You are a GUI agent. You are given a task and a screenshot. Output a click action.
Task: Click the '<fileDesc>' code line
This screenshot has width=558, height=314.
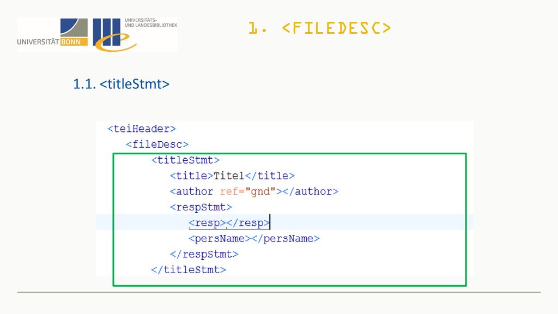point(157,144)
